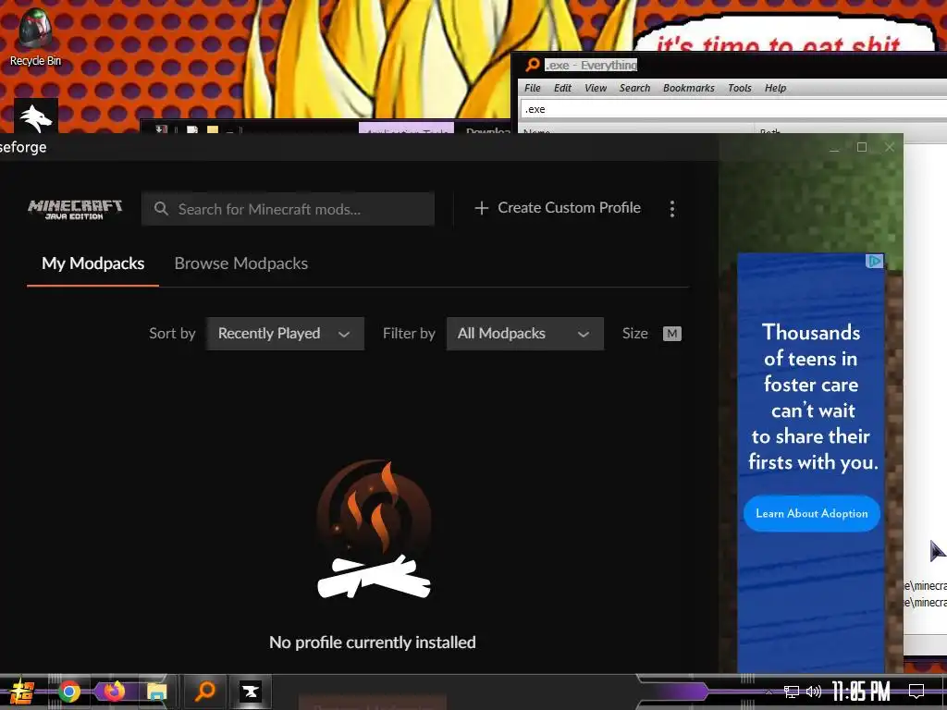Open Bookmarks menu in Everything window

[688, 88]
